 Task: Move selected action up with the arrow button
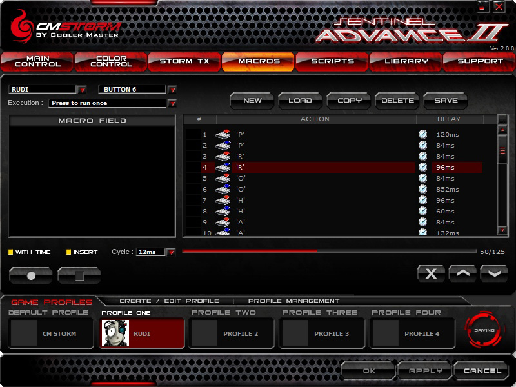tap(462, 273)
